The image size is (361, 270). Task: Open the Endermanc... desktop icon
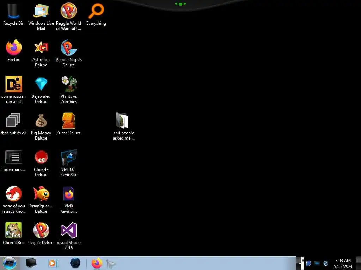[14, 161]
